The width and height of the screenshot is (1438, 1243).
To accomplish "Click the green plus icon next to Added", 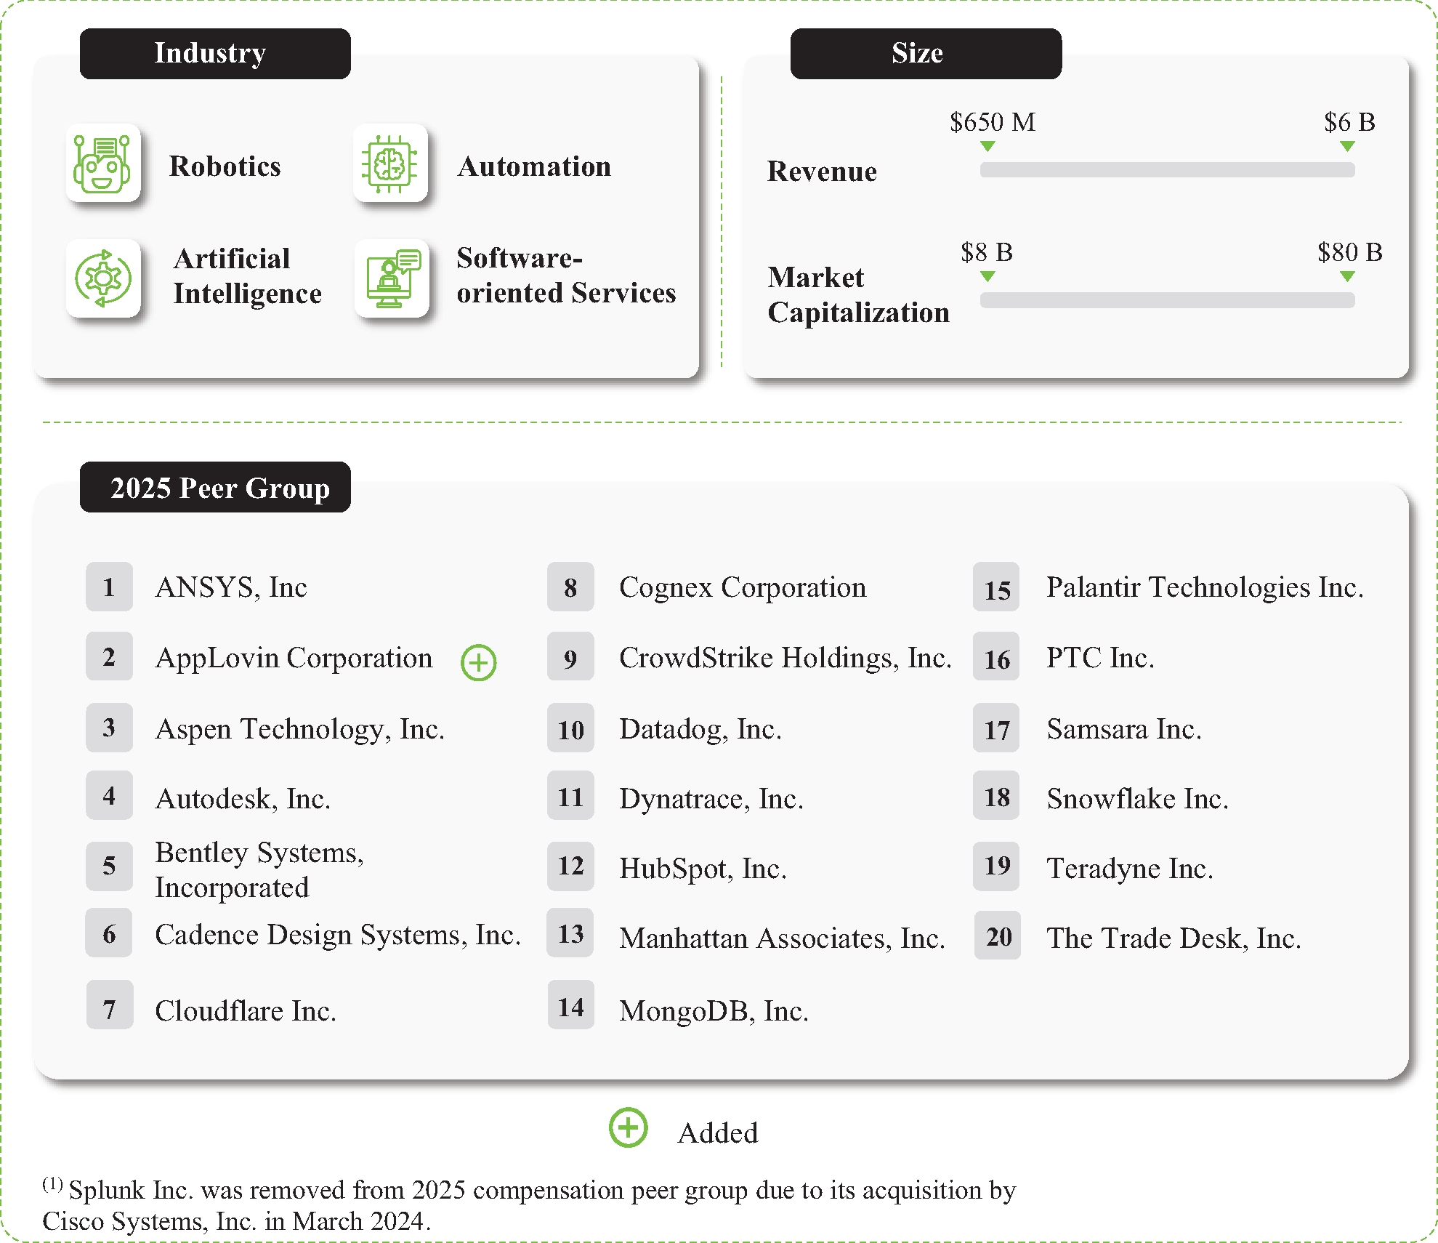I will [x=629, y=1128].
